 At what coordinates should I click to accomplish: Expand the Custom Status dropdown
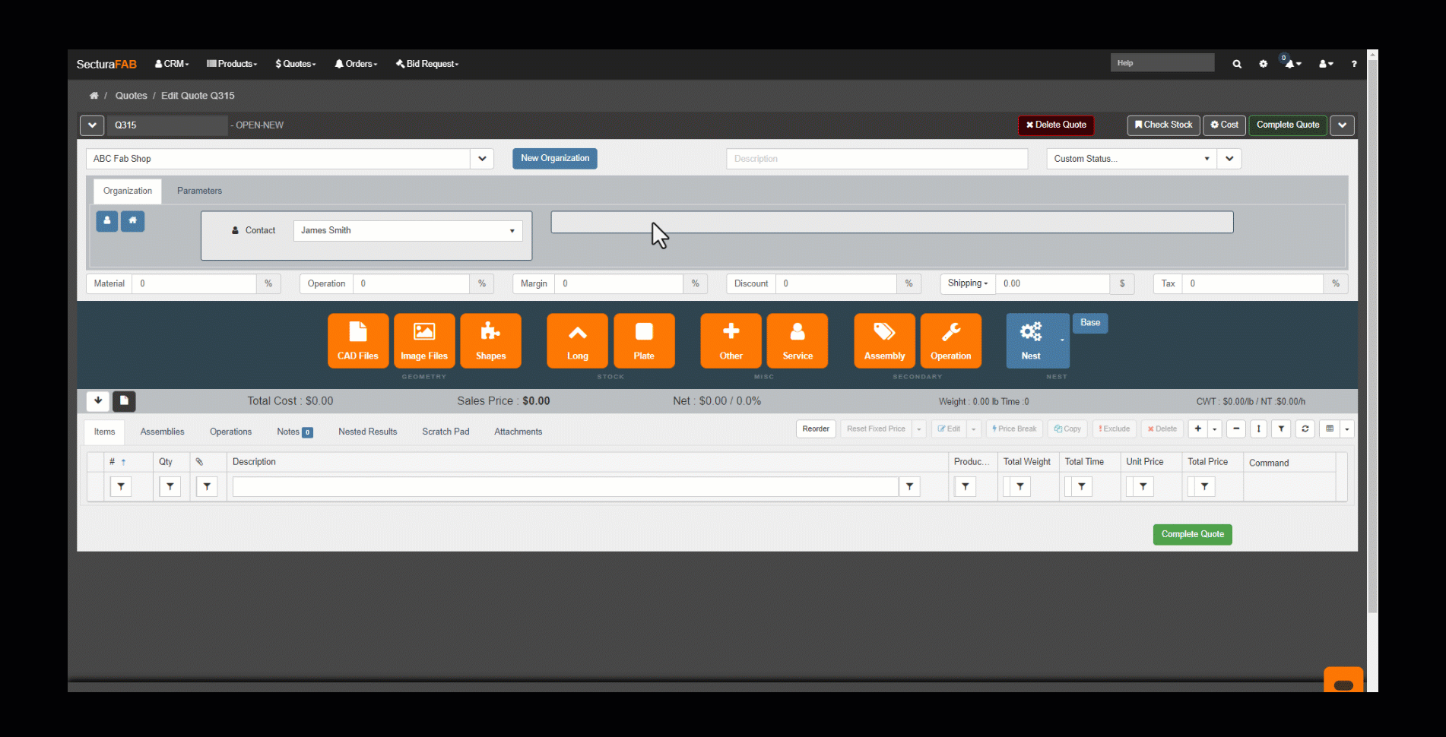click(1130, 159)
